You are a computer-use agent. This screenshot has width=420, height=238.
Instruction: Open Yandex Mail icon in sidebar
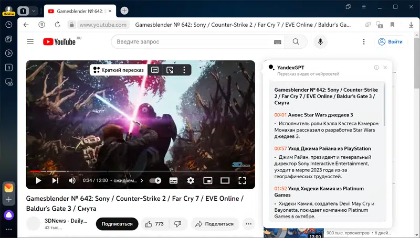pyautogui.click(x=9, y=188)
